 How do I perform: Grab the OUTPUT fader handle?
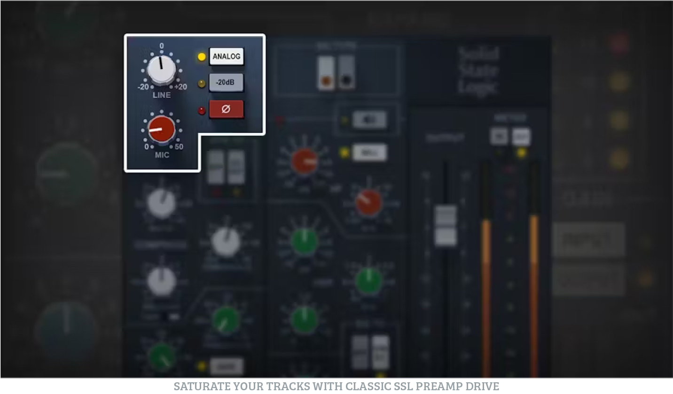(446, 225)
